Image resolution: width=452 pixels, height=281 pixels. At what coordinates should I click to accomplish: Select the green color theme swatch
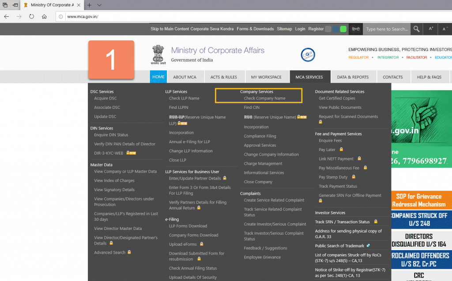pyautogui.click(x=343, y=29)
